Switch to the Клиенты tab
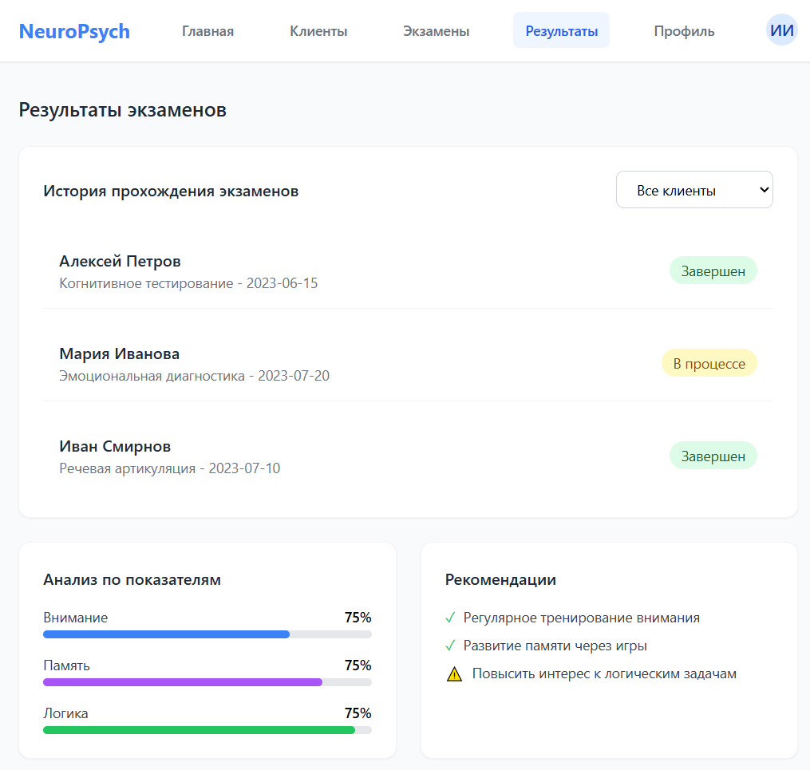Image resolution: width=810 pixels, height=770 pixels. click(318, 31)
